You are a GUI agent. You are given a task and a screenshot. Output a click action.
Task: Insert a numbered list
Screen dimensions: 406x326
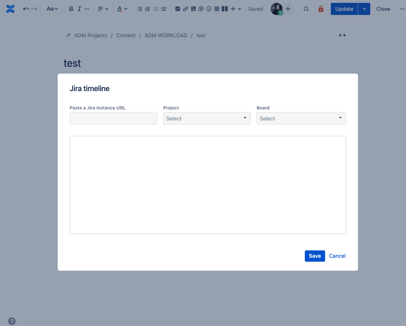pos(148,9)
